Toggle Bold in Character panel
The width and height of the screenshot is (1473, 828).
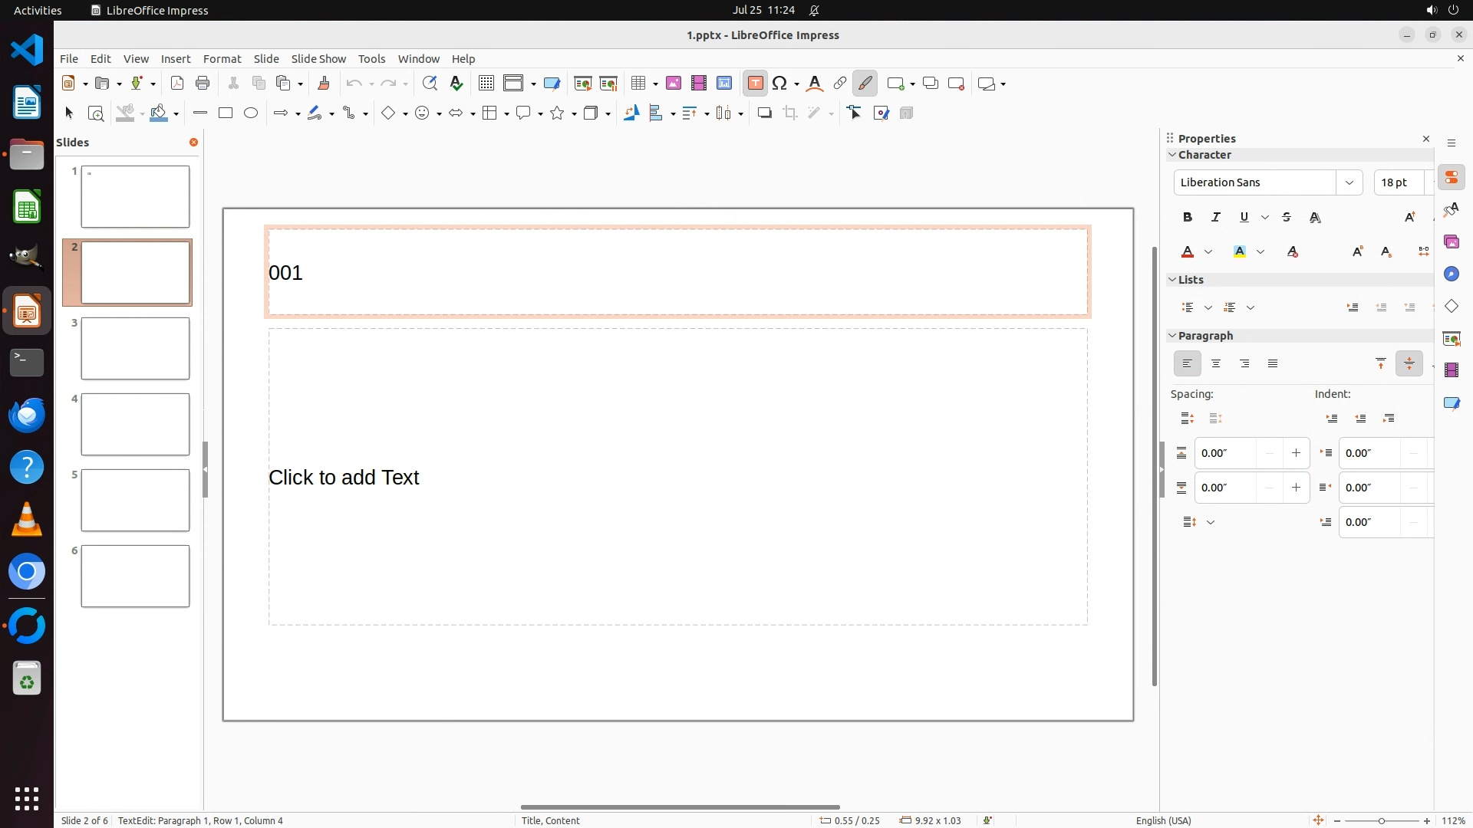1188,218
